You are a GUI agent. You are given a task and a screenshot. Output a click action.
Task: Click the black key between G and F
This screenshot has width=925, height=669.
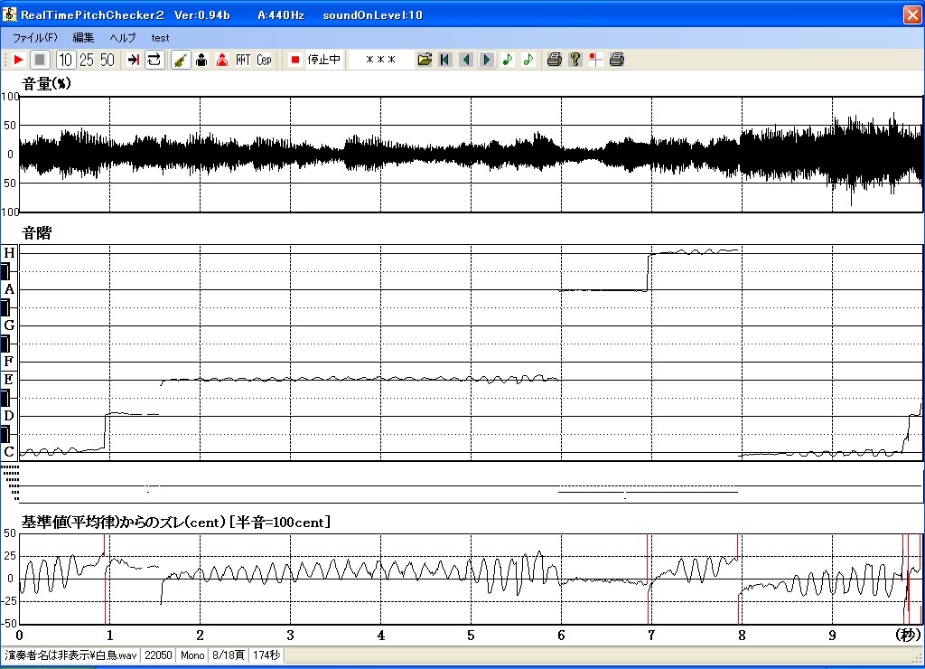(x=5, y=344)
